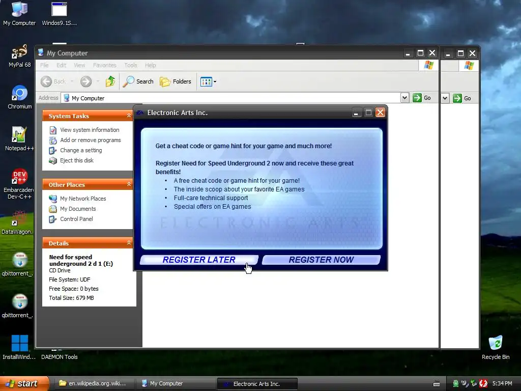
Task: Launch Chromium from the desktop
Action: click(20, 97)
